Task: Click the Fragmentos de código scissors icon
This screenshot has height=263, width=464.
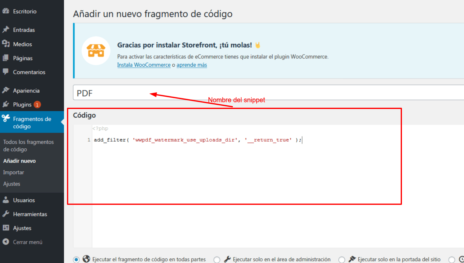Action: (6, 118)
